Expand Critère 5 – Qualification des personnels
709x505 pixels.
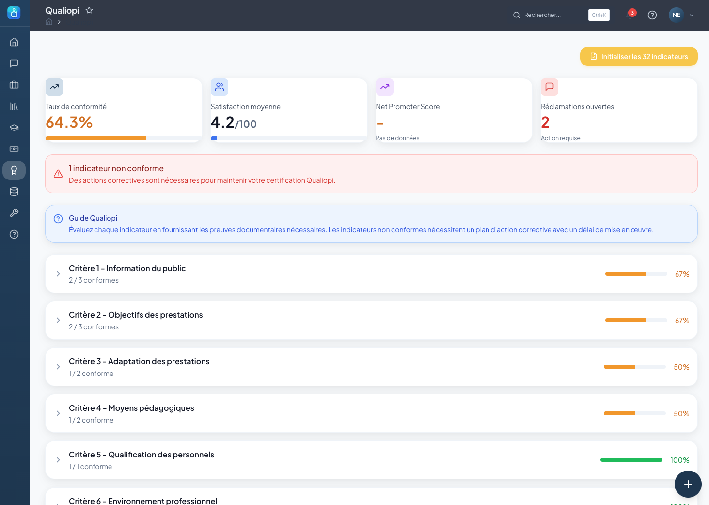pos(58,460)
